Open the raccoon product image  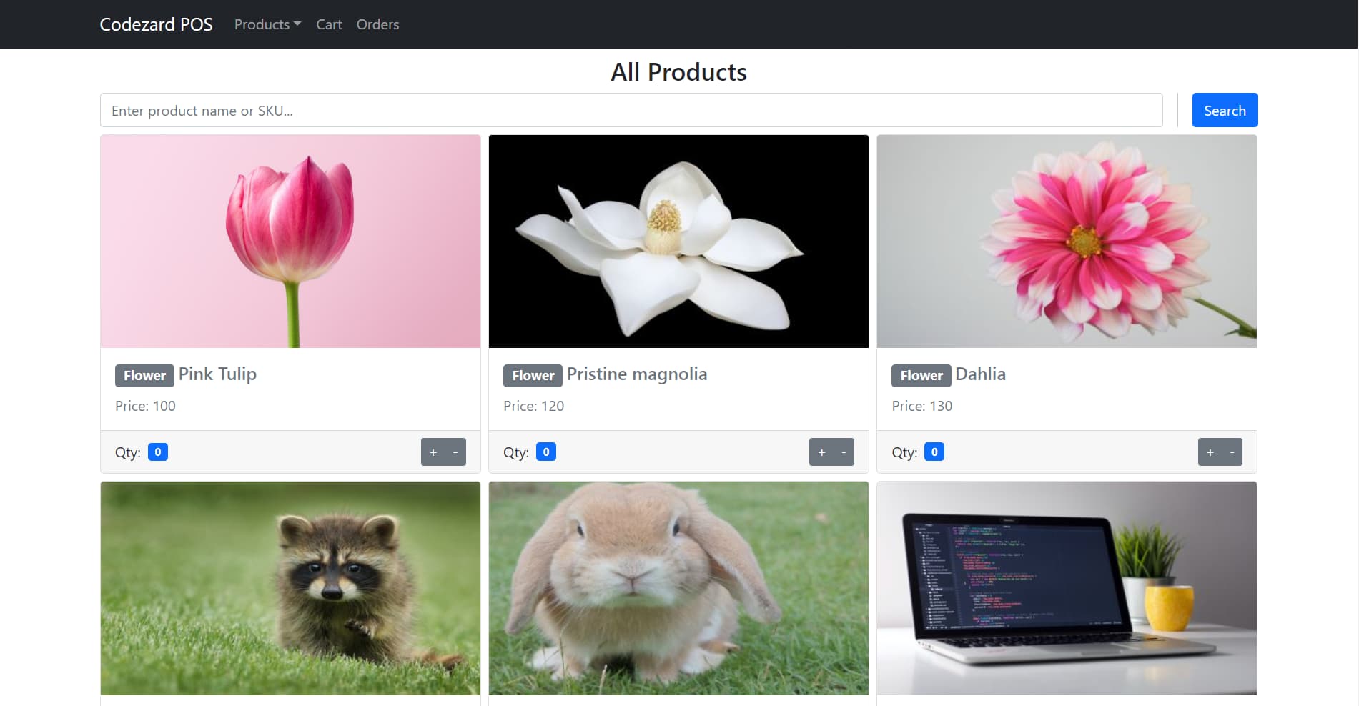[290, 588]
